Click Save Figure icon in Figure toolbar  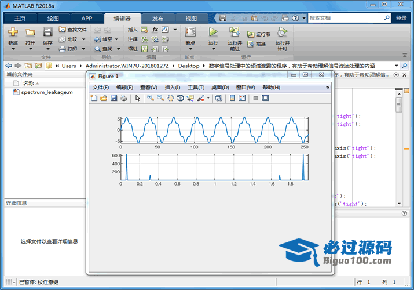tap(114, 98)
